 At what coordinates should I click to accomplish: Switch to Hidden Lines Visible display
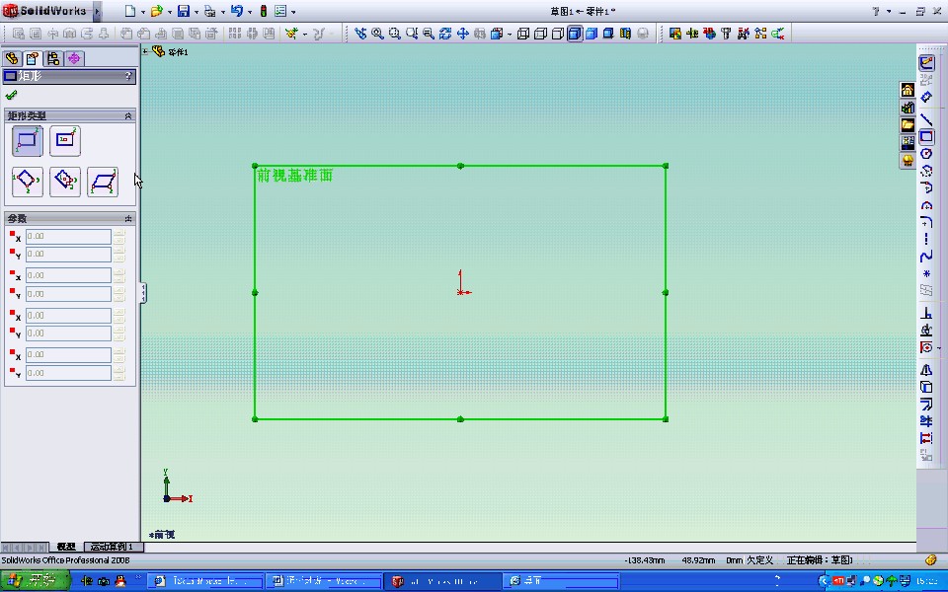[x=540, y=34]
